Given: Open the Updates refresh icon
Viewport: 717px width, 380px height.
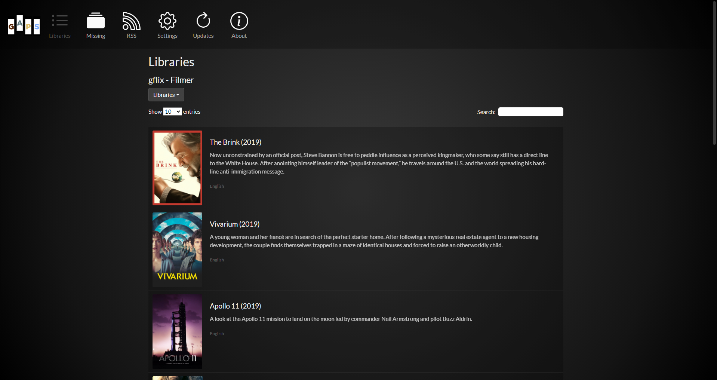Looking at the screenshot, I should 203,21.
